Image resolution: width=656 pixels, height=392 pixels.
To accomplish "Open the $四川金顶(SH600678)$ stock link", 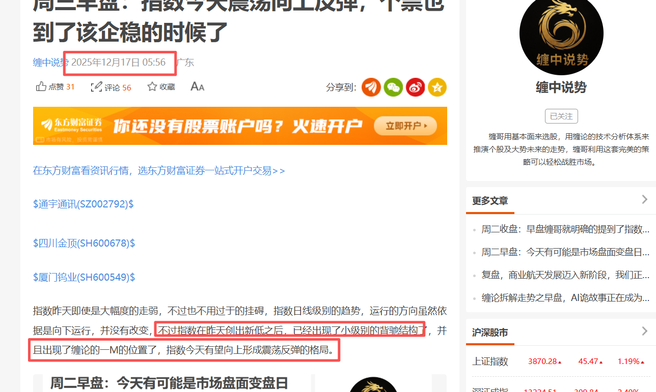I will (84, 243).
